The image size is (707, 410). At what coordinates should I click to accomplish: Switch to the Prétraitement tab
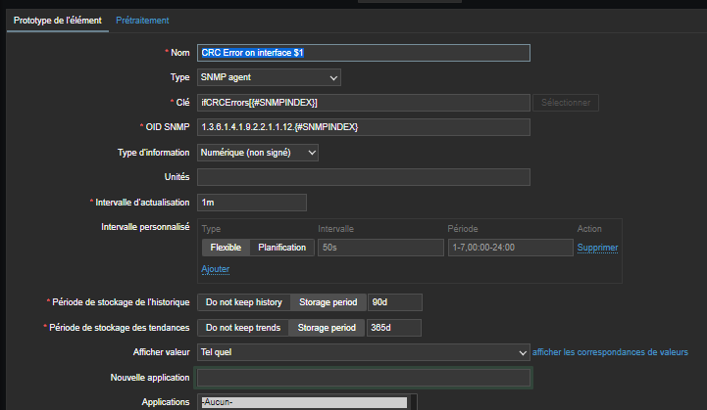[x=142, y=21]
